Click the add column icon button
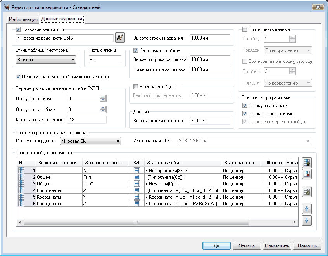 pos(307,163)
